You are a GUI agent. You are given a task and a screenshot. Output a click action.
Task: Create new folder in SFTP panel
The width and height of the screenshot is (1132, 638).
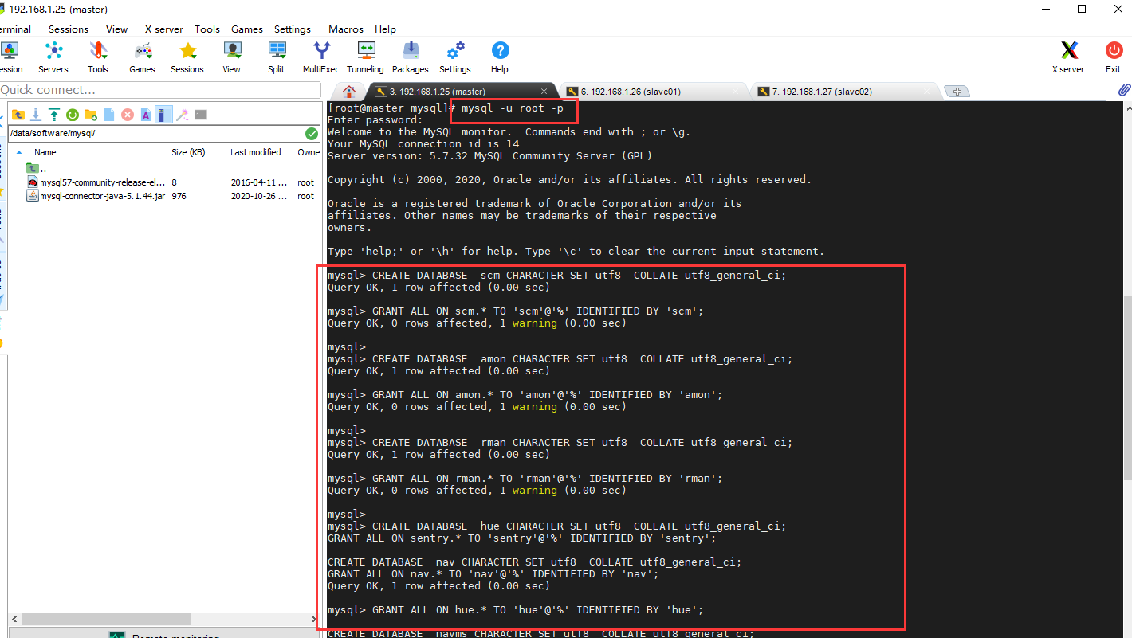pos(91,115)
